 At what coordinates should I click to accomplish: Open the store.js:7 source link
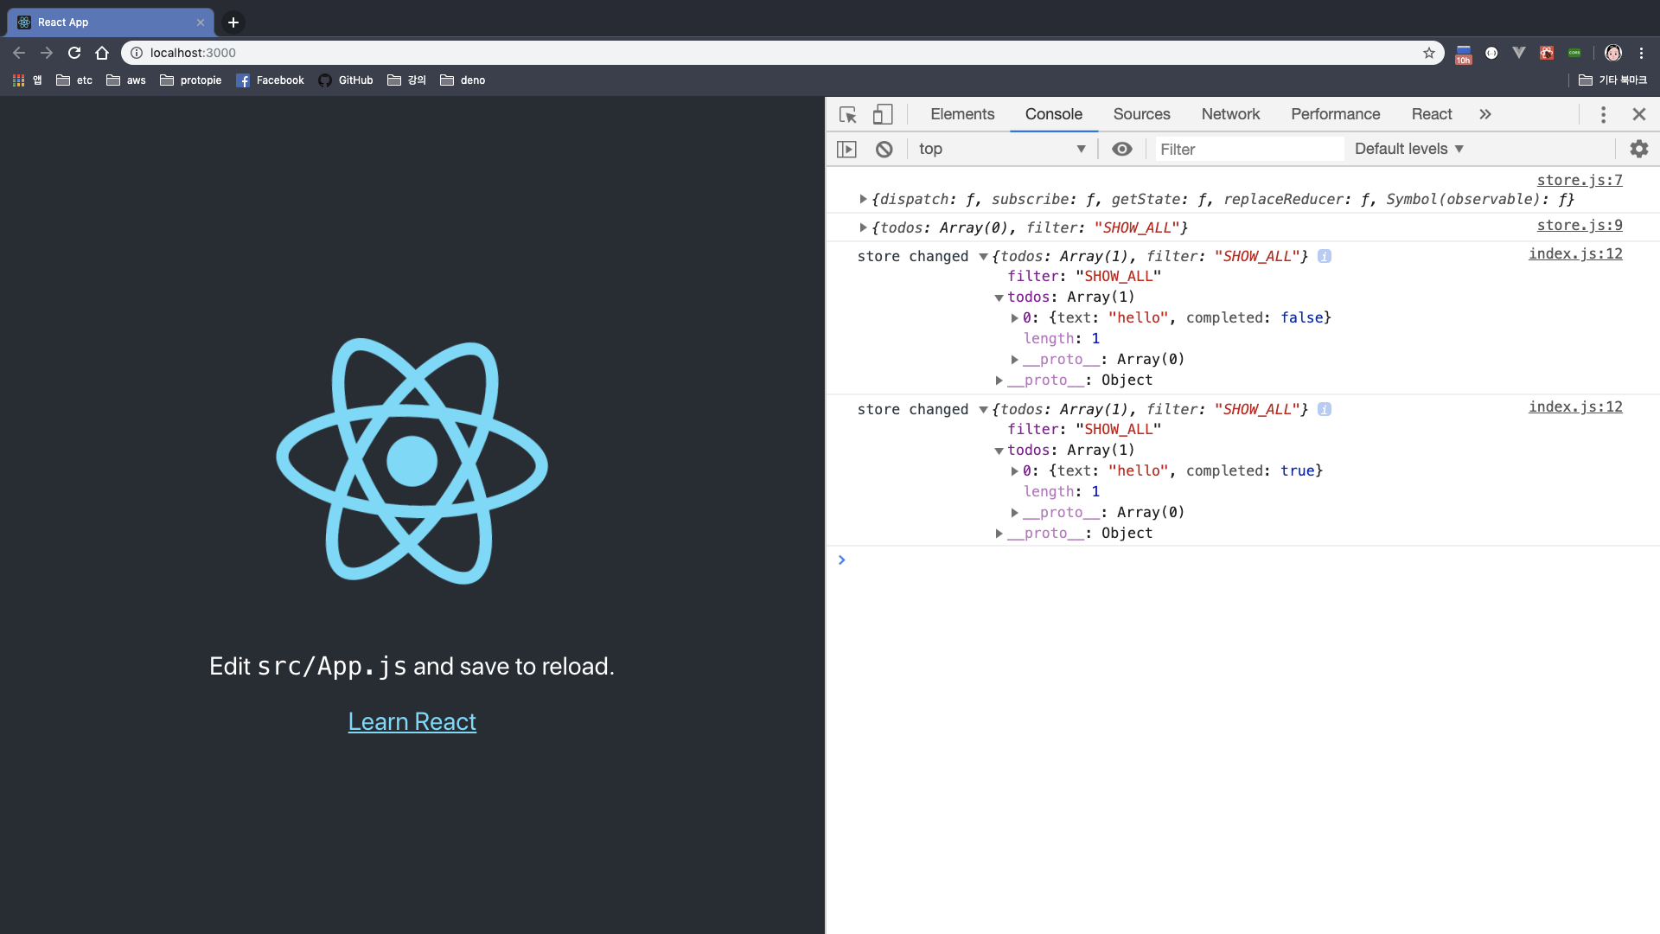coord(1579,180)
